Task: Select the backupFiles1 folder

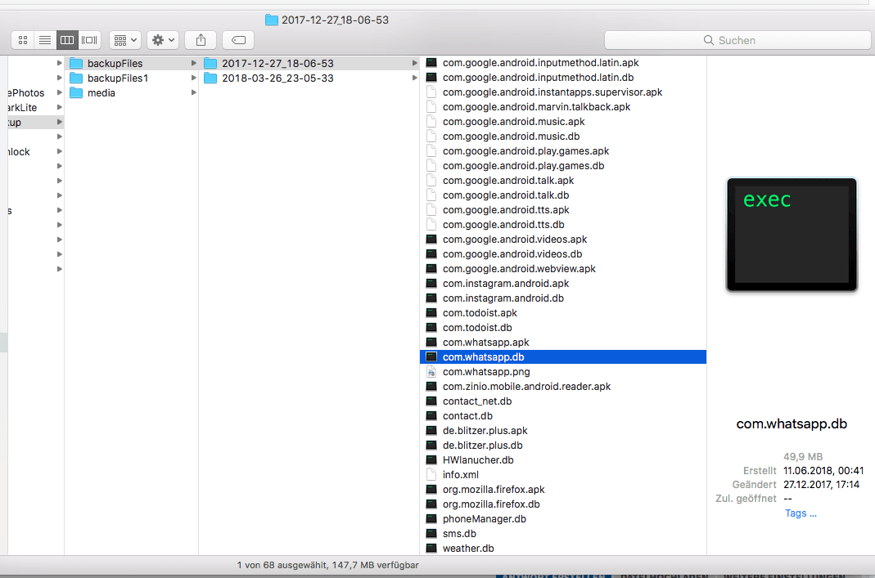Action: pos(131,78)
